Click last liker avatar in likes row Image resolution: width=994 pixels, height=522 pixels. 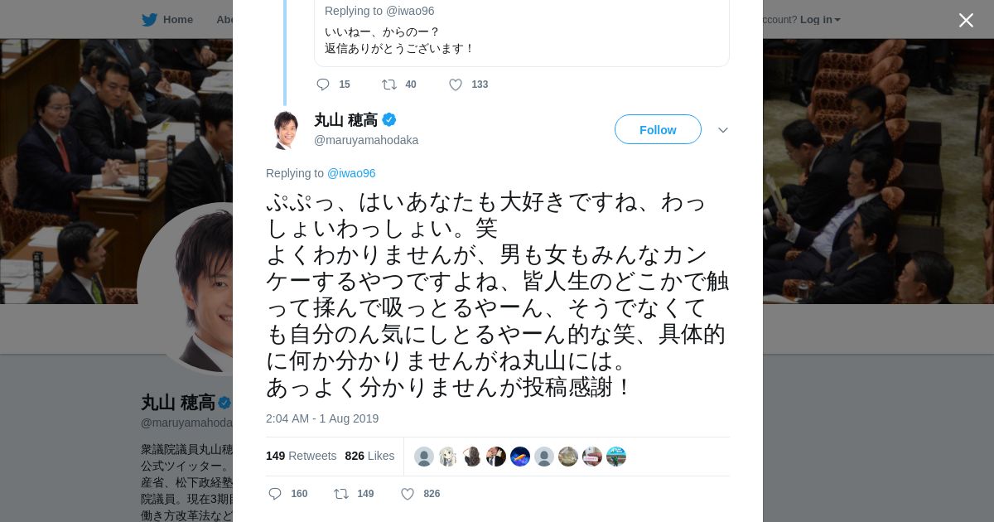[616, 457]
